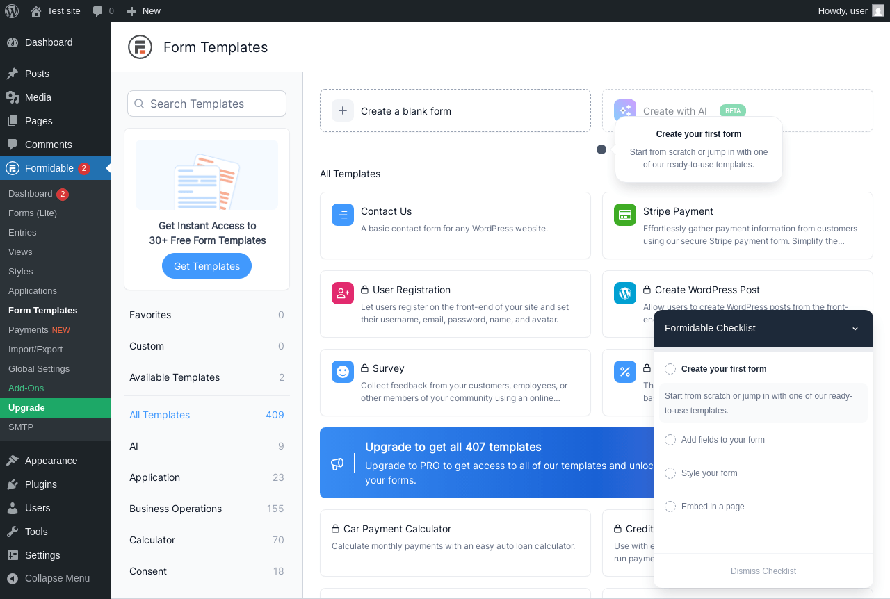The image size is (890, 599).
Task: Open the SMTP submenu item
Action: (x=56, y=427)
